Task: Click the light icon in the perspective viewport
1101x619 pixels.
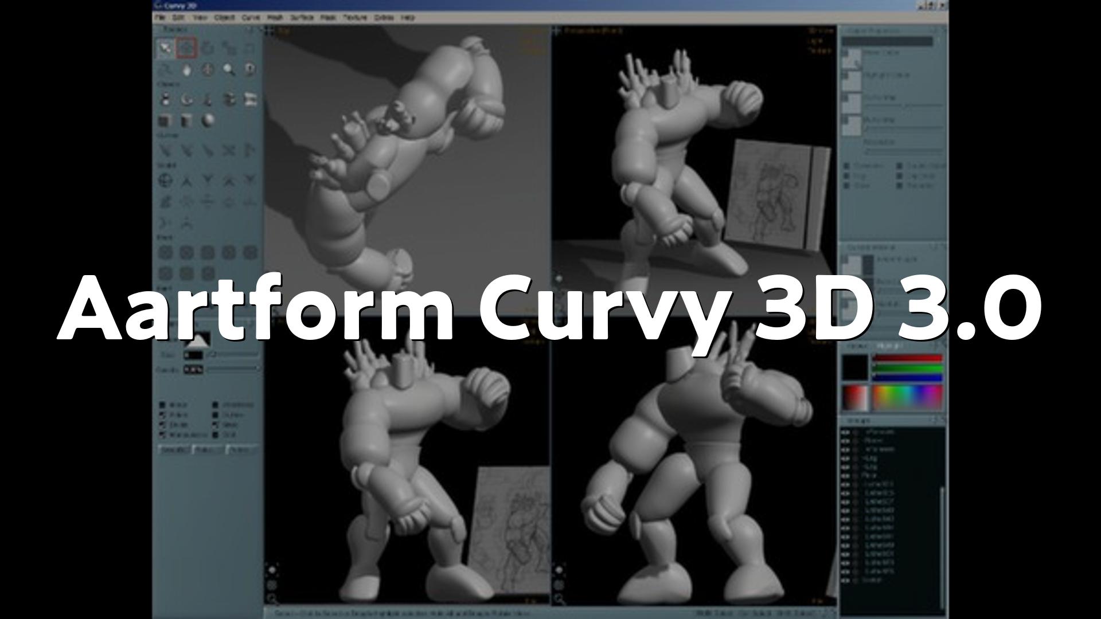Action: [559, 279]
